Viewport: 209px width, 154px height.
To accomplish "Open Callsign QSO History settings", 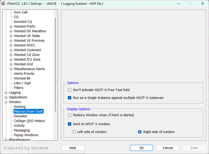I will coord(29,121).
